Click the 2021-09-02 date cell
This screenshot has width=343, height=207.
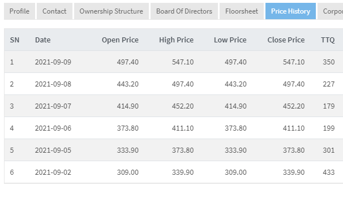[x=53, y=172]
